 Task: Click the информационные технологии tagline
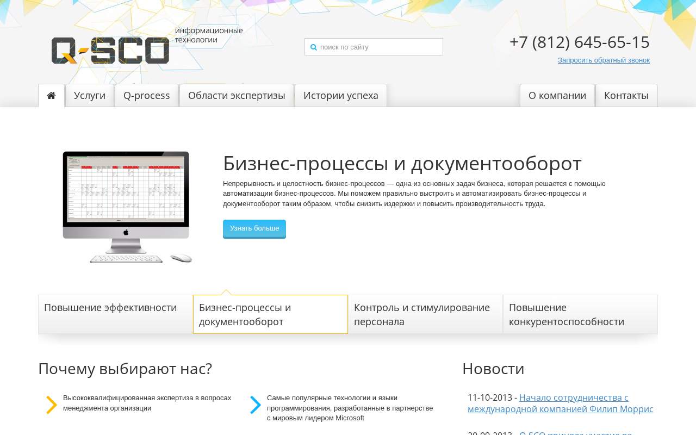point(209,35)
